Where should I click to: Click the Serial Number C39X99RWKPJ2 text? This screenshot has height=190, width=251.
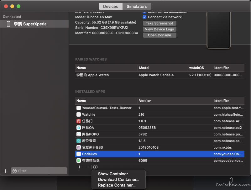click(102, 28)
